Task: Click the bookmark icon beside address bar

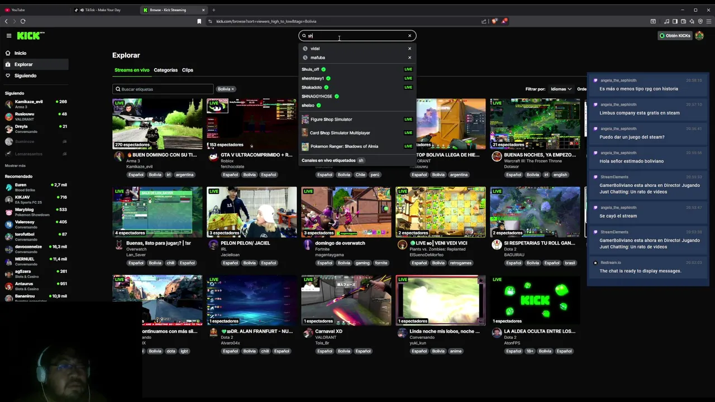Action: tap(199, 21)
